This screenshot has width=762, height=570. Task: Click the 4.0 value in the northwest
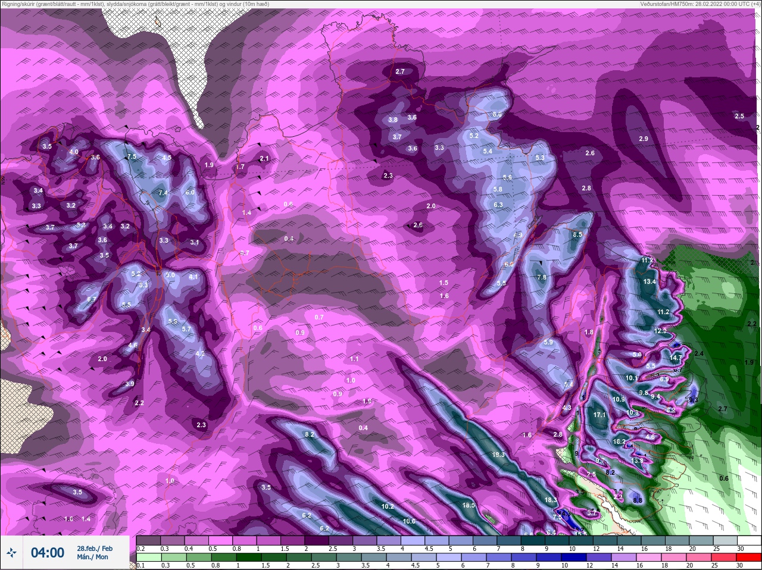click(74, 152)
